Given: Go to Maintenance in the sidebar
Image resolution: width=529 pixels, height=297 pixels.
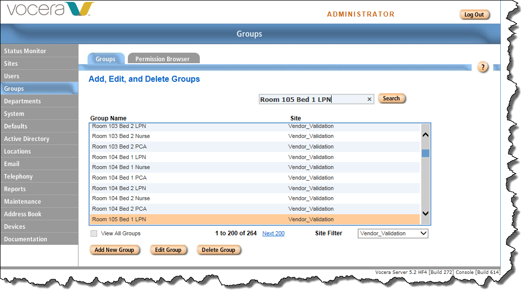Looking at the screenshot, I should tap(39, 202).
